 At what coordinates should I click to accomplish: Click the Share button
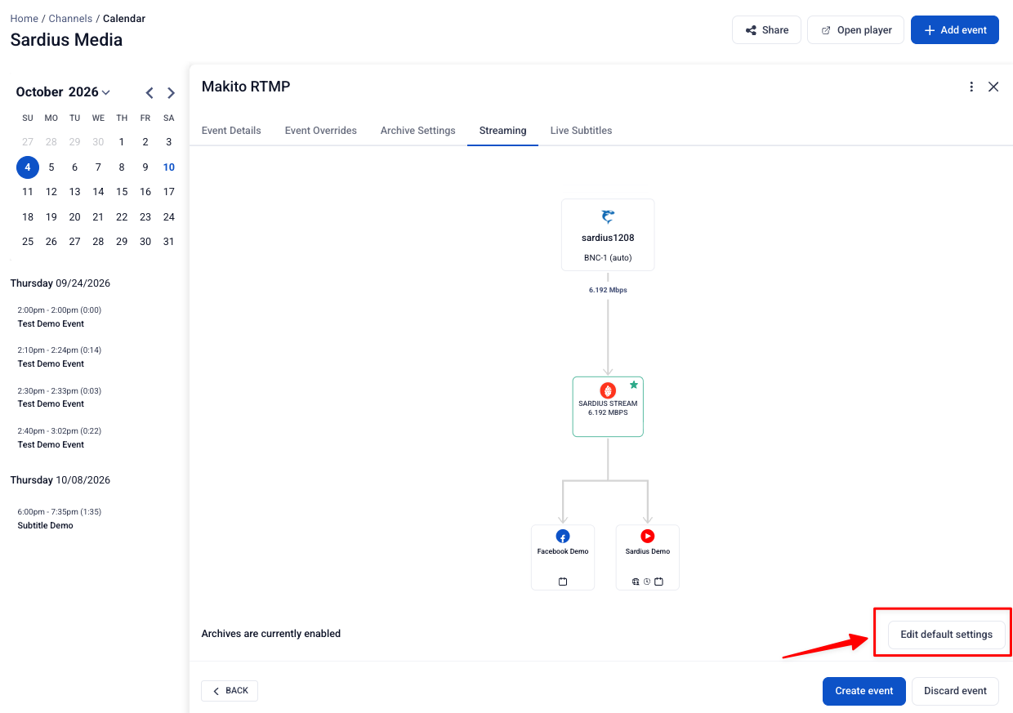tap(767, 30)
